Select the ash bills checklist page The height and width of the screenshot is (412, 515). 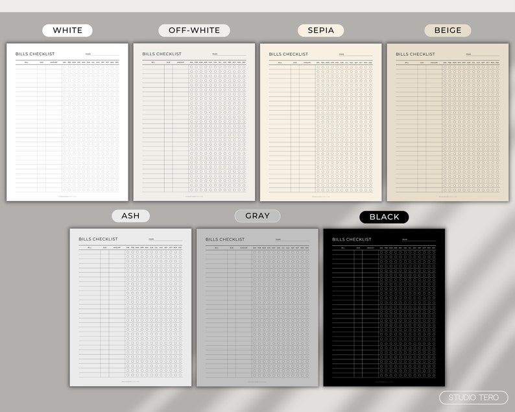point(131,308)
